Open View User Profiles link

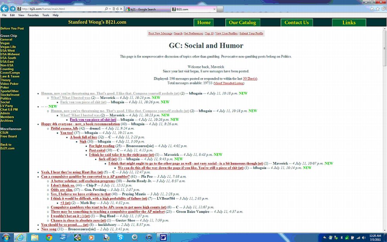tap(226, 33)
